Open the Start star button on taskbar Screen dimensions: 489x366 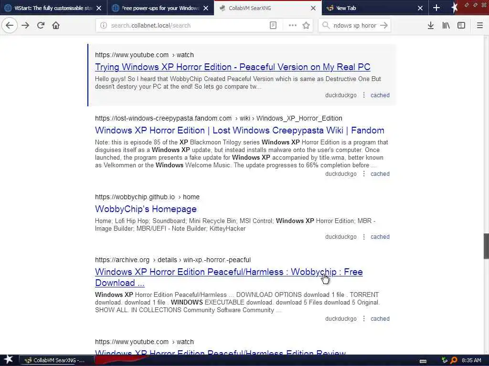[9, 360]
